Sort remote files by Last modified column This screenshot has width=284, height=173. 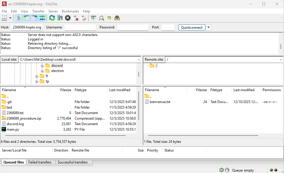click(x=244, y=90)
